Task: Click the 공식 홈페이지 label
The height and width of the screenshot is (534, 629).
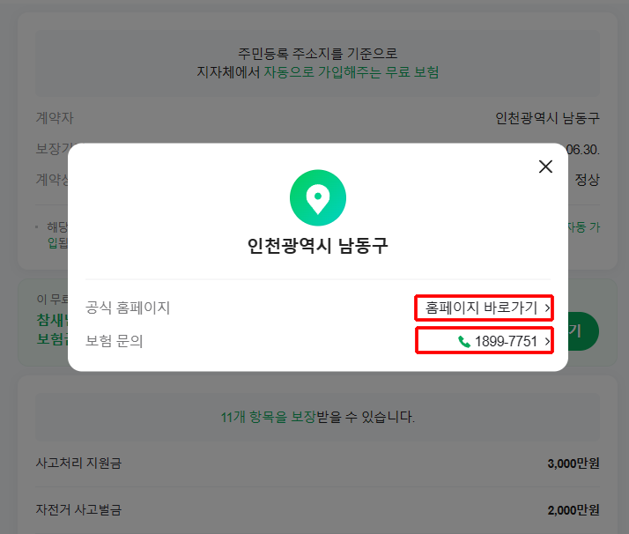Action: (x=128, y=308)
